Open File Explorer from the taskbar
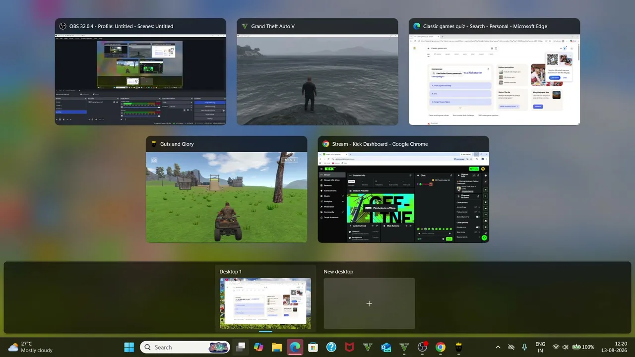The height and width of the screenshot is (357, 635). pos(276,347)
